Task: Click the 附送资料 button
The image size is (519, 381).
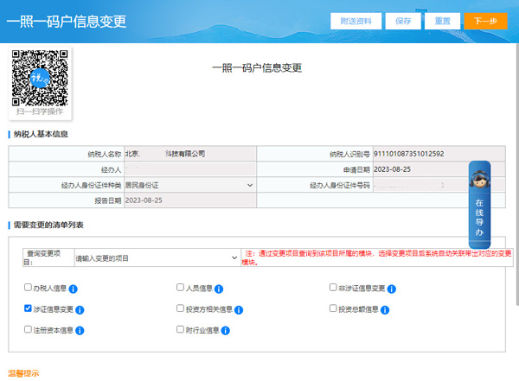Action: click(x=356, y=21)
